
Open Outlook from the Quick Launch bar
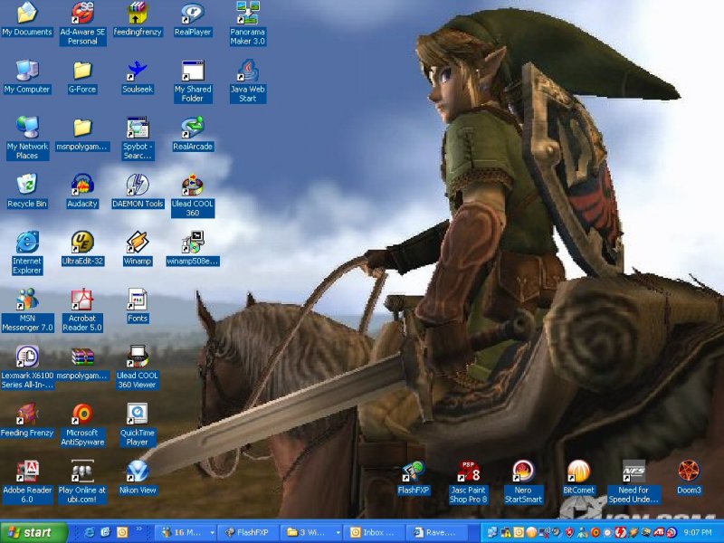point(122,532)
